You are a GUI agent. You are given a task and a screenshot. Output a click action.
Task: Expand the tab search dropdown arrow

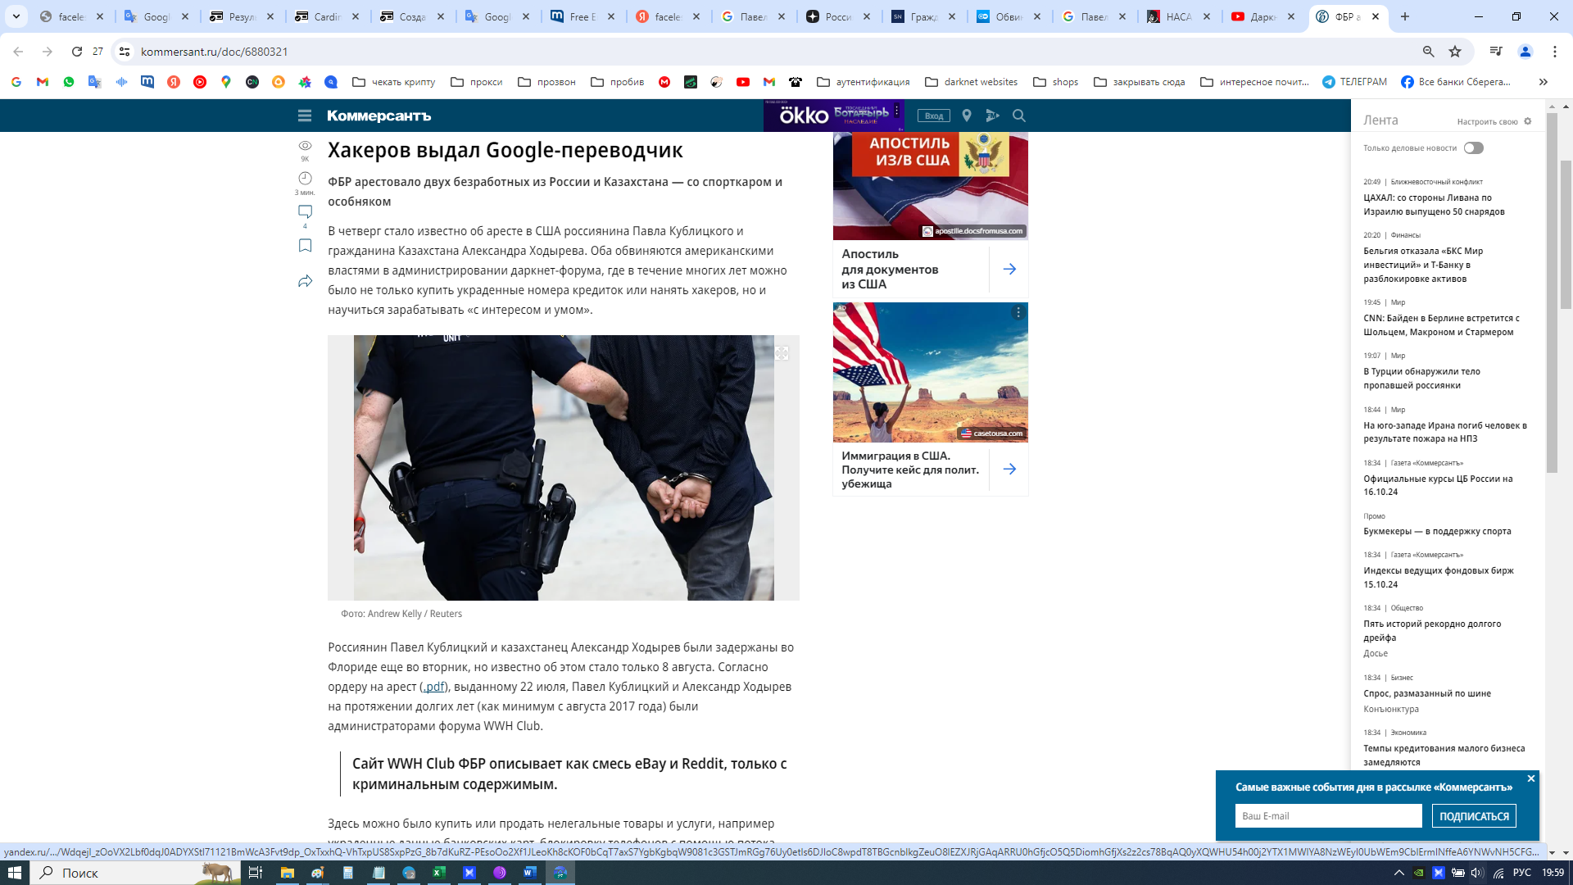click(x=16, y=16)
